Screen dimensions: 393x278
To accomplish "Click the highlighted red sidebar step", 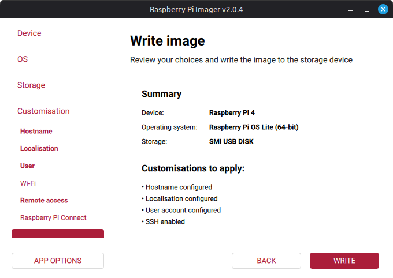I will [58, 234].
